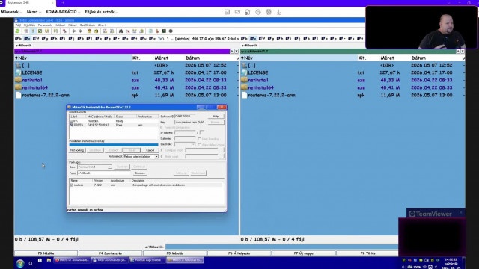Open Kijelölés menu in Total Commander
479x269 pixels.
29,25
